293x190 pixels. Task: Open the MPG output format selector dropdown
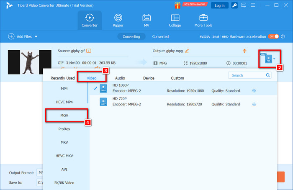[269, 59]
